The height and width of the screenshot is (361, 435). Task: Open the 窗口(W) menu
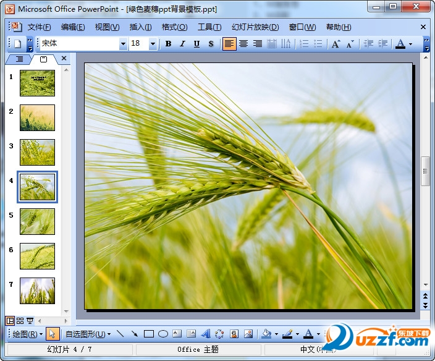302,27
